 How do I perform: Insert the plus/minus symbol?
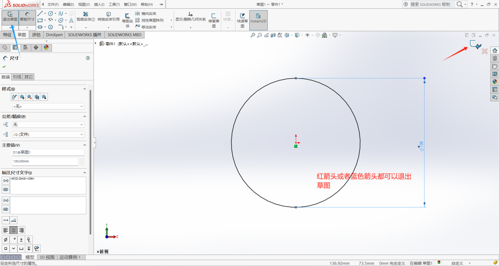click(x=21, y=240)
